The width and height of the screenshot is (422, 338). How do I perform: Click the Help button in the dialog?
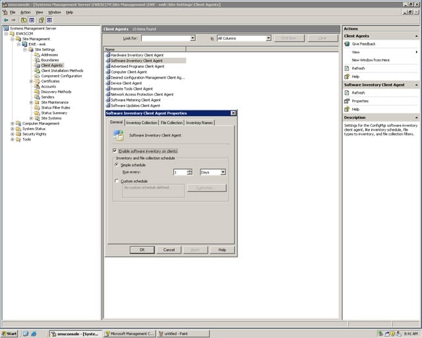[x=222, y=250]
